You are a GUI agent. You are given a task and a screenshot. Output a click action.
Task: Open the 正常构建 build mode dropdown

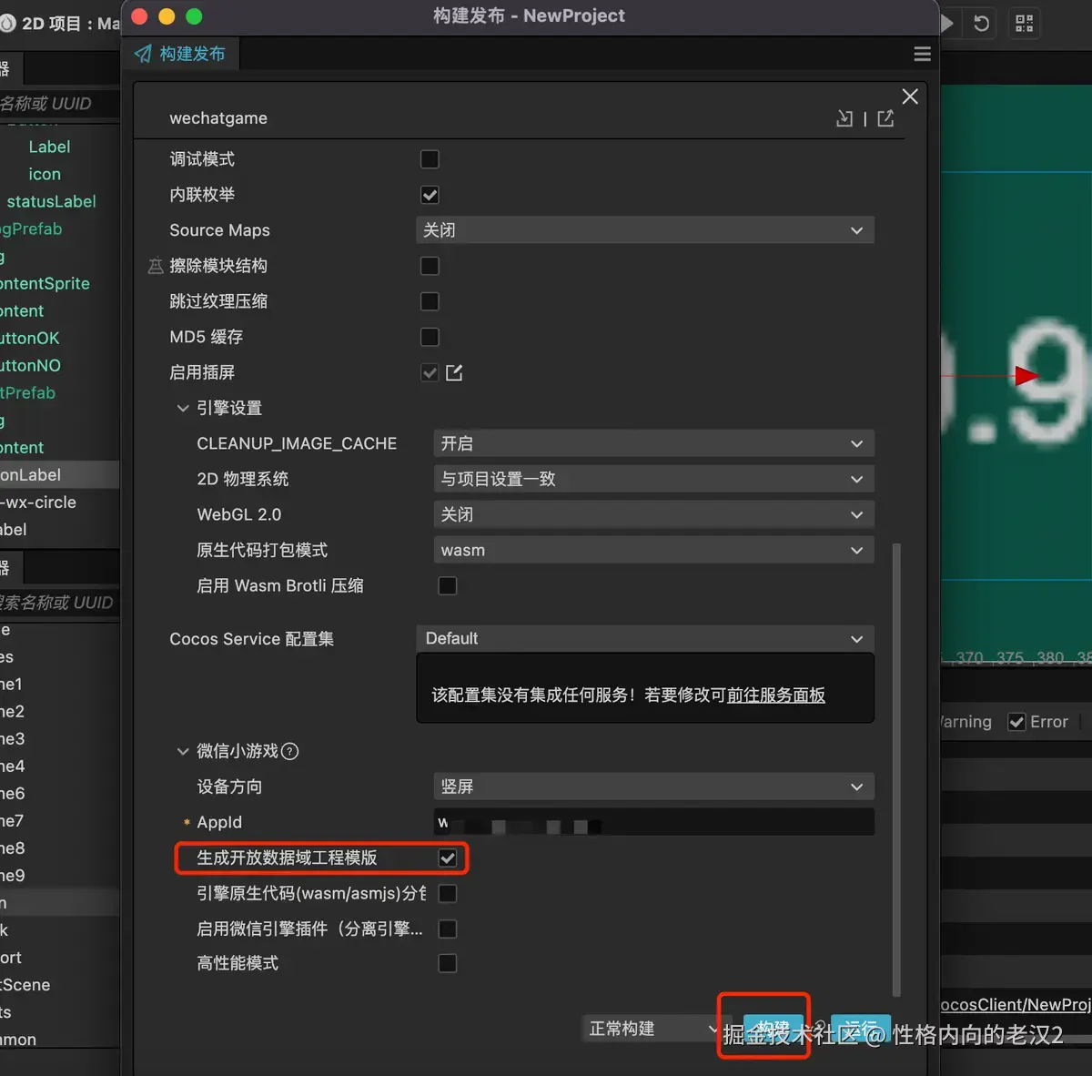click(652, 1029)
